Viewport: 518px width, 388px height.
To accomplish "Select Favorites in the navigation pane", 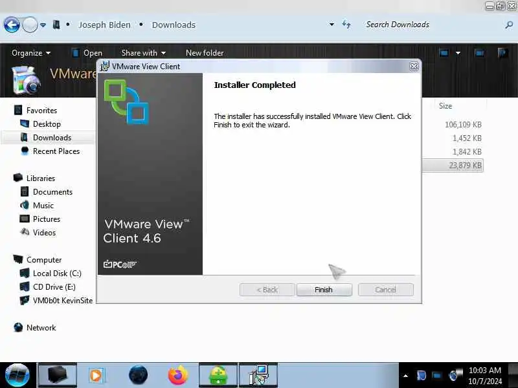I will tap(41, 110).
